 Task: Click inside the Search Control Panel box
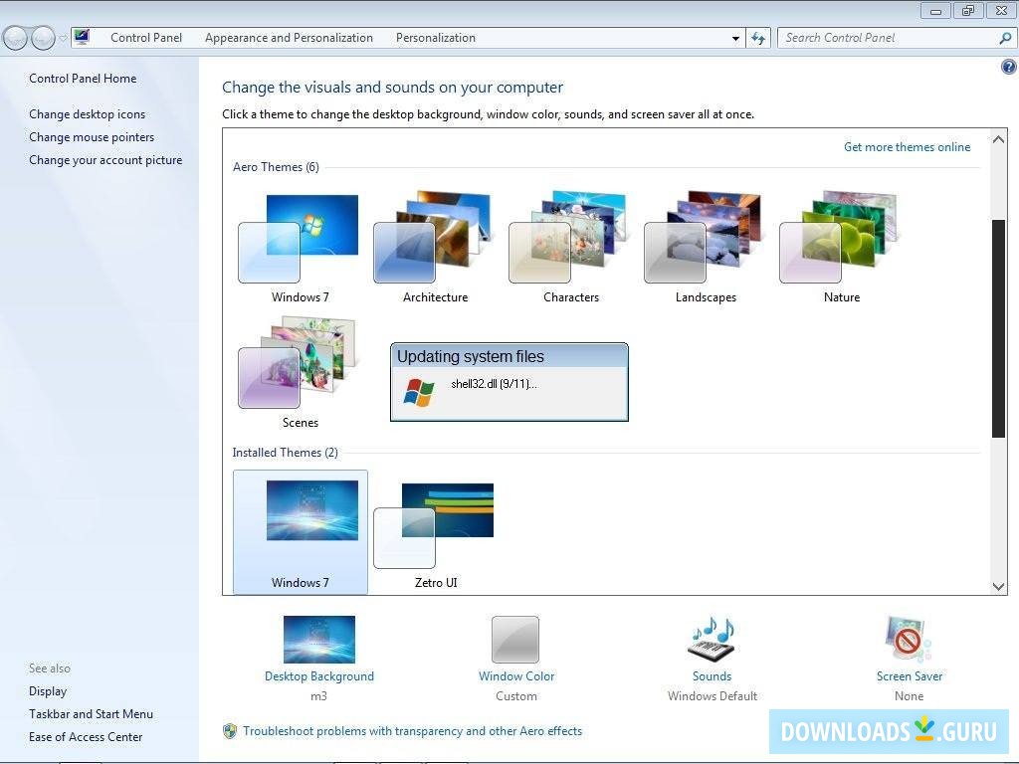click(x=886, y=38)
